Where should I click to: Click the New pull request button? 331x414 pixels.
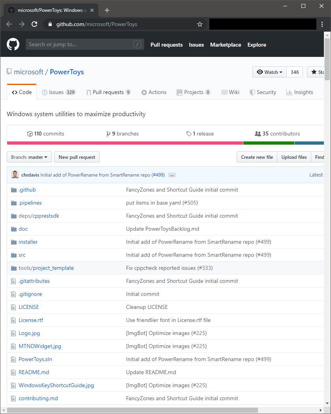(x=77, y=157)
